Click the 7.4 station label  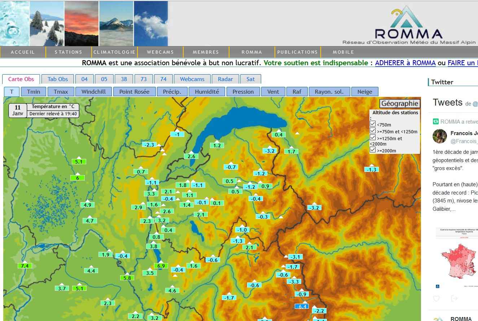(x=25, y=266)
